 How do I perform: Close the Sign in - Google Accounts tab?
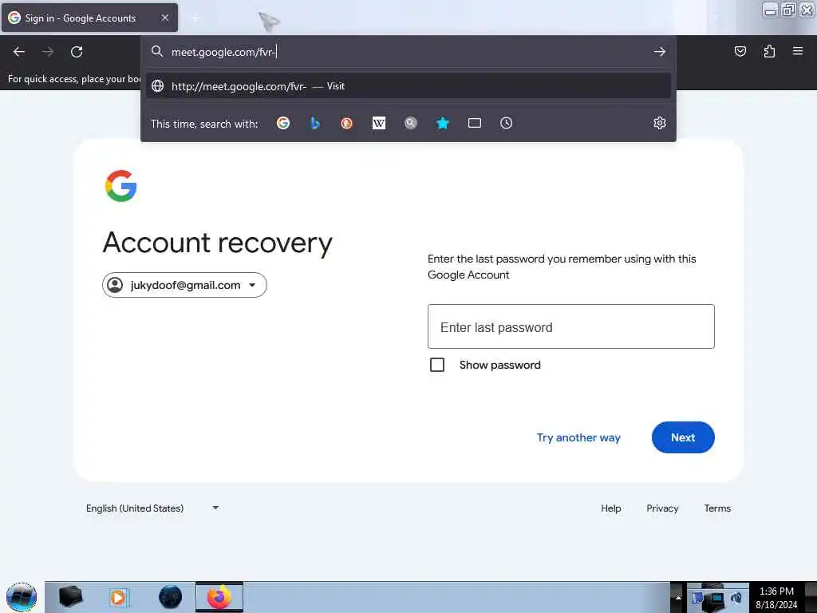coord(165,18)
